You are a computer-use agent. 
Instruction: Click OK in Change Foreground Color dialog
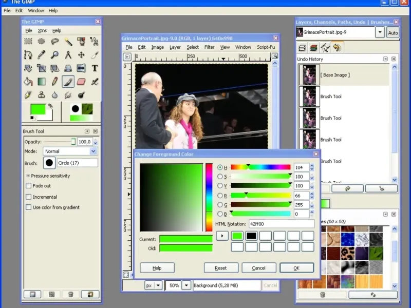point(296,268)
